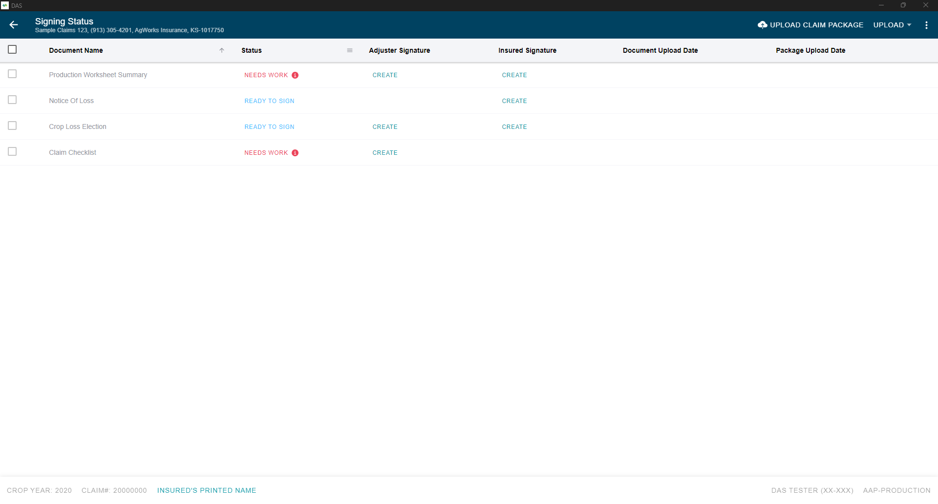Click Production Worksheet Summary warning info icon
Viewport: 938px width, 504px height.
(x=295, y=75)
